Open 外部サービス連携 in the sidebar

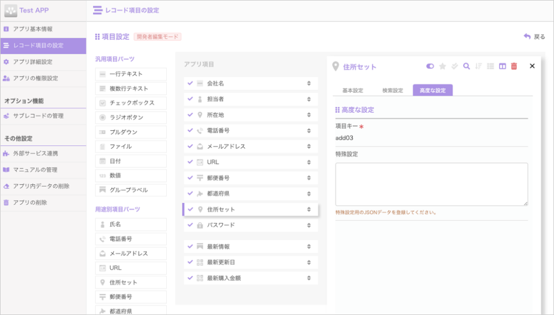[43, 154]
